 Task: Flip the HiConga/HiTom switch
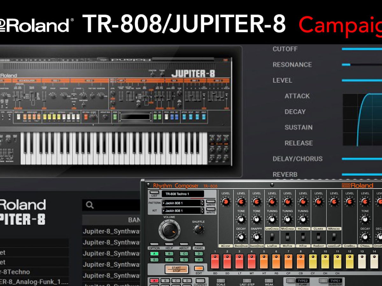pyautogui.click(x=303, y=237)
